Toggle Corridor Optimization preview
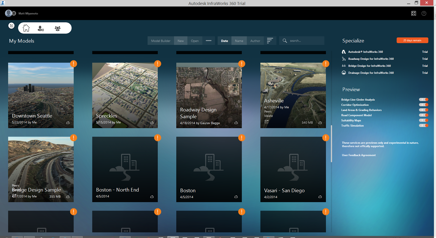 (423, 105)
